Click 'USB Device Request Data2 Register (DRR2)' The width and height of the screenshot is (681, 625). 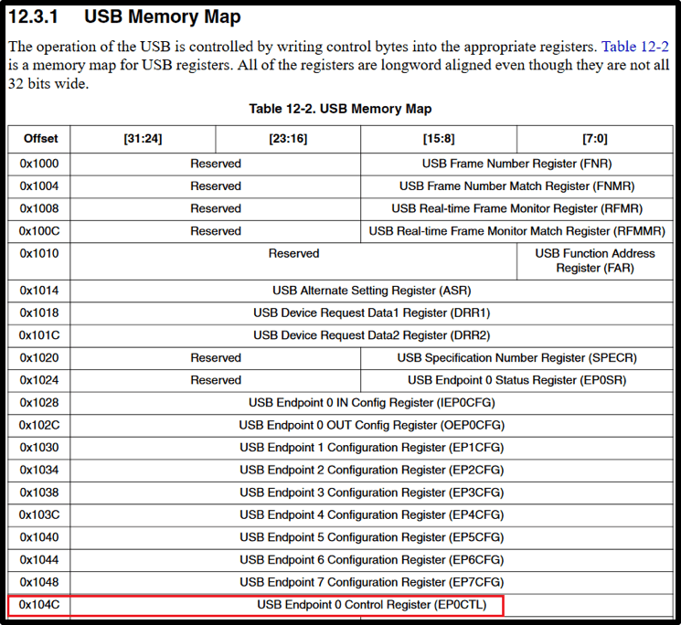(x=372, y=335)
